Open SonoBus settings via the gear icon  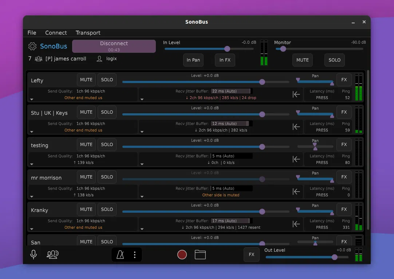tap(32, 46)
